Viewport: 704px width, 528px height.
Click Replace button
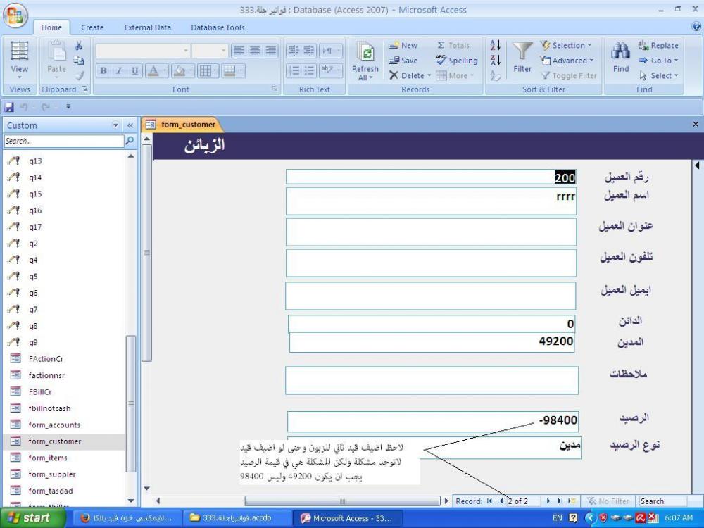[658, 45]
